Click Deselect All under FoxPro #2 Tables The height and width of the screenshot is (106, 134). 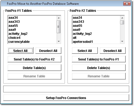coord(113,51)
